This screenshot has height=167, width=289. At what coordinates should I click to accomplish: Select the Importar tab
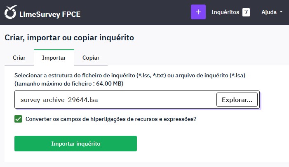(x=54, y=58)
